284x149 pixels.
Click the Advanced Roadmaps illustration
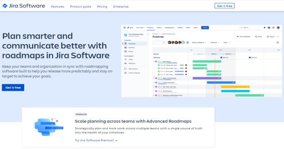48,127
